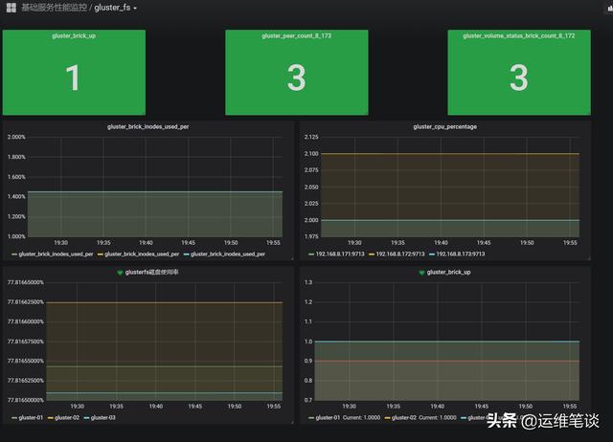613x442 pixels.
Task: Click the value 3 in the gluster_peer_count panel
Action: (296, 77)
